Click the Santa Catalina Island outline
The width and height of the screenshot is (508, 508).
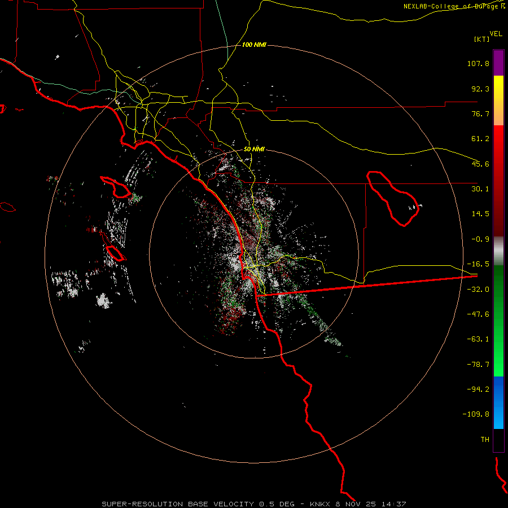(115, 187)
